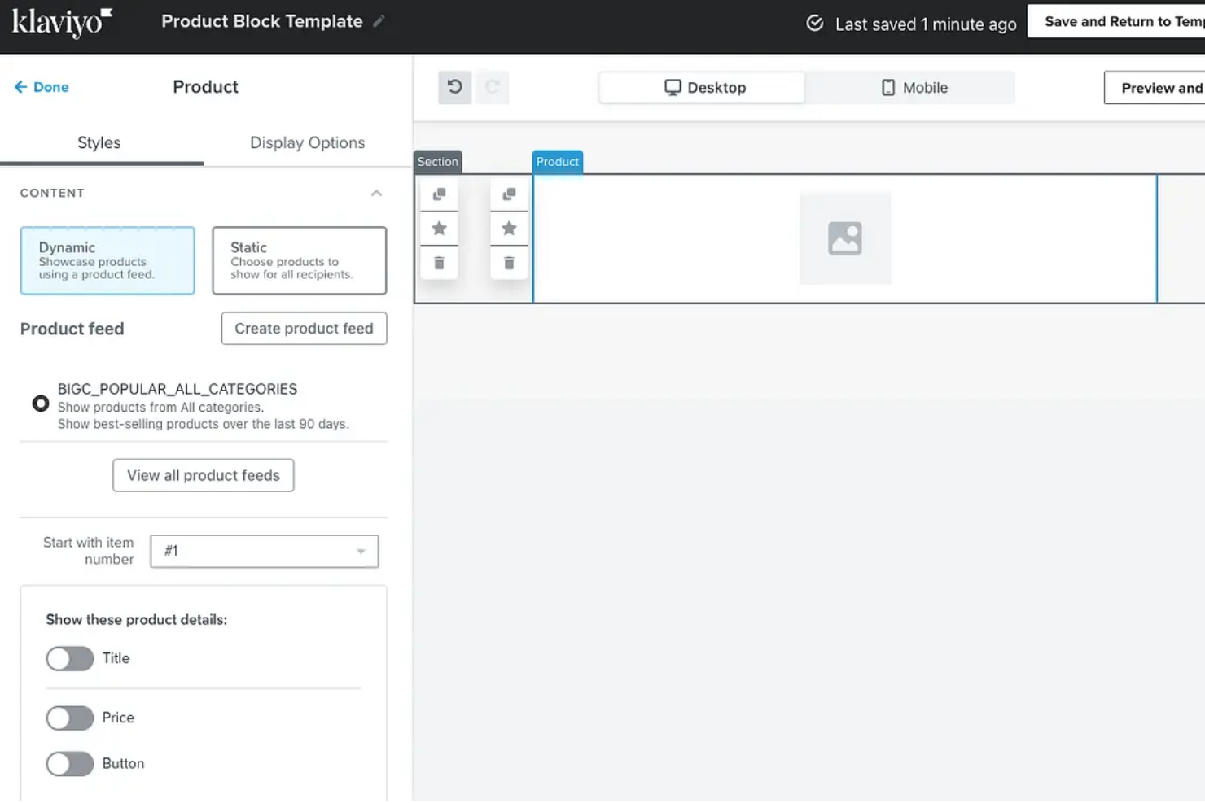Click Done to exit Product editing

[x=41, y=86]
